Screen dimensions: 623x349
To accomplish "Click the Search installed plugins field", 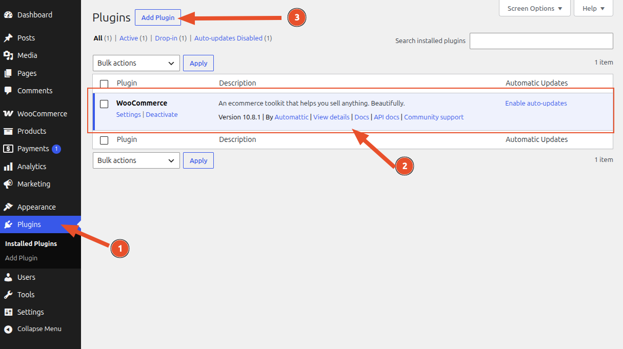I will click(541, 41).
